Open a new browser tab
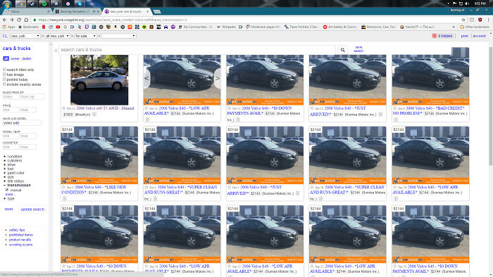 [157, 12]
